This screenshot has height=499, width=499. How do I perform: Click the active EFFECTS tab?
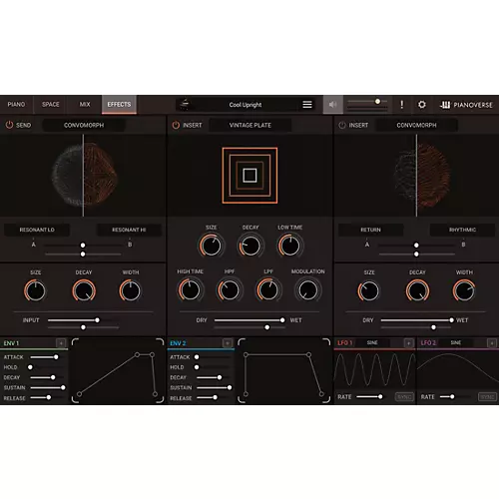coord(119,105)
